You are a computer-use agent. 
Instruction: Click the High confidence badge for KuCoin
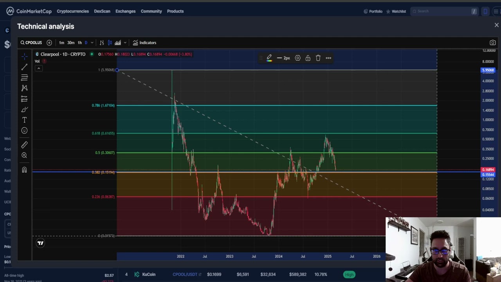click(x=349, y=275)
